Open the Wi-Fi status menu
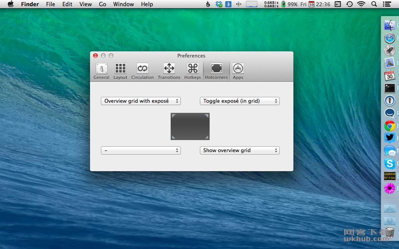This screenshot has height=249, width=399. pos(361,4)
